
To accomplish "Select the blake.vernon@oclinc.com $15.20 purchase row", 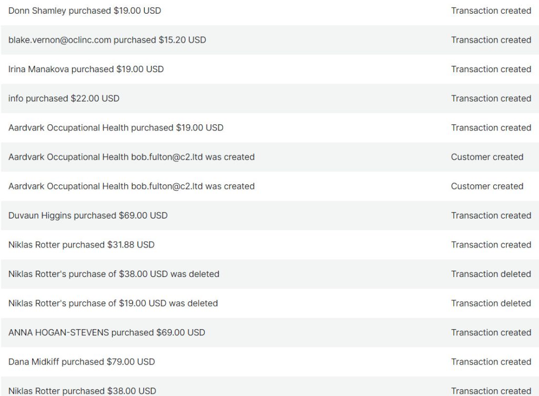I will click(107, 40).
